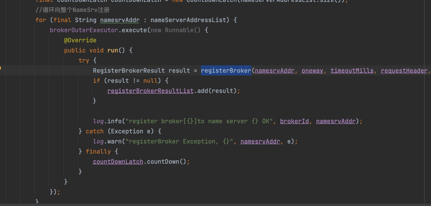This screenshot has width=431, height=206.
Task: Click the namesrvAddr argument of registerBroker
Action: [x=275, y=70]
